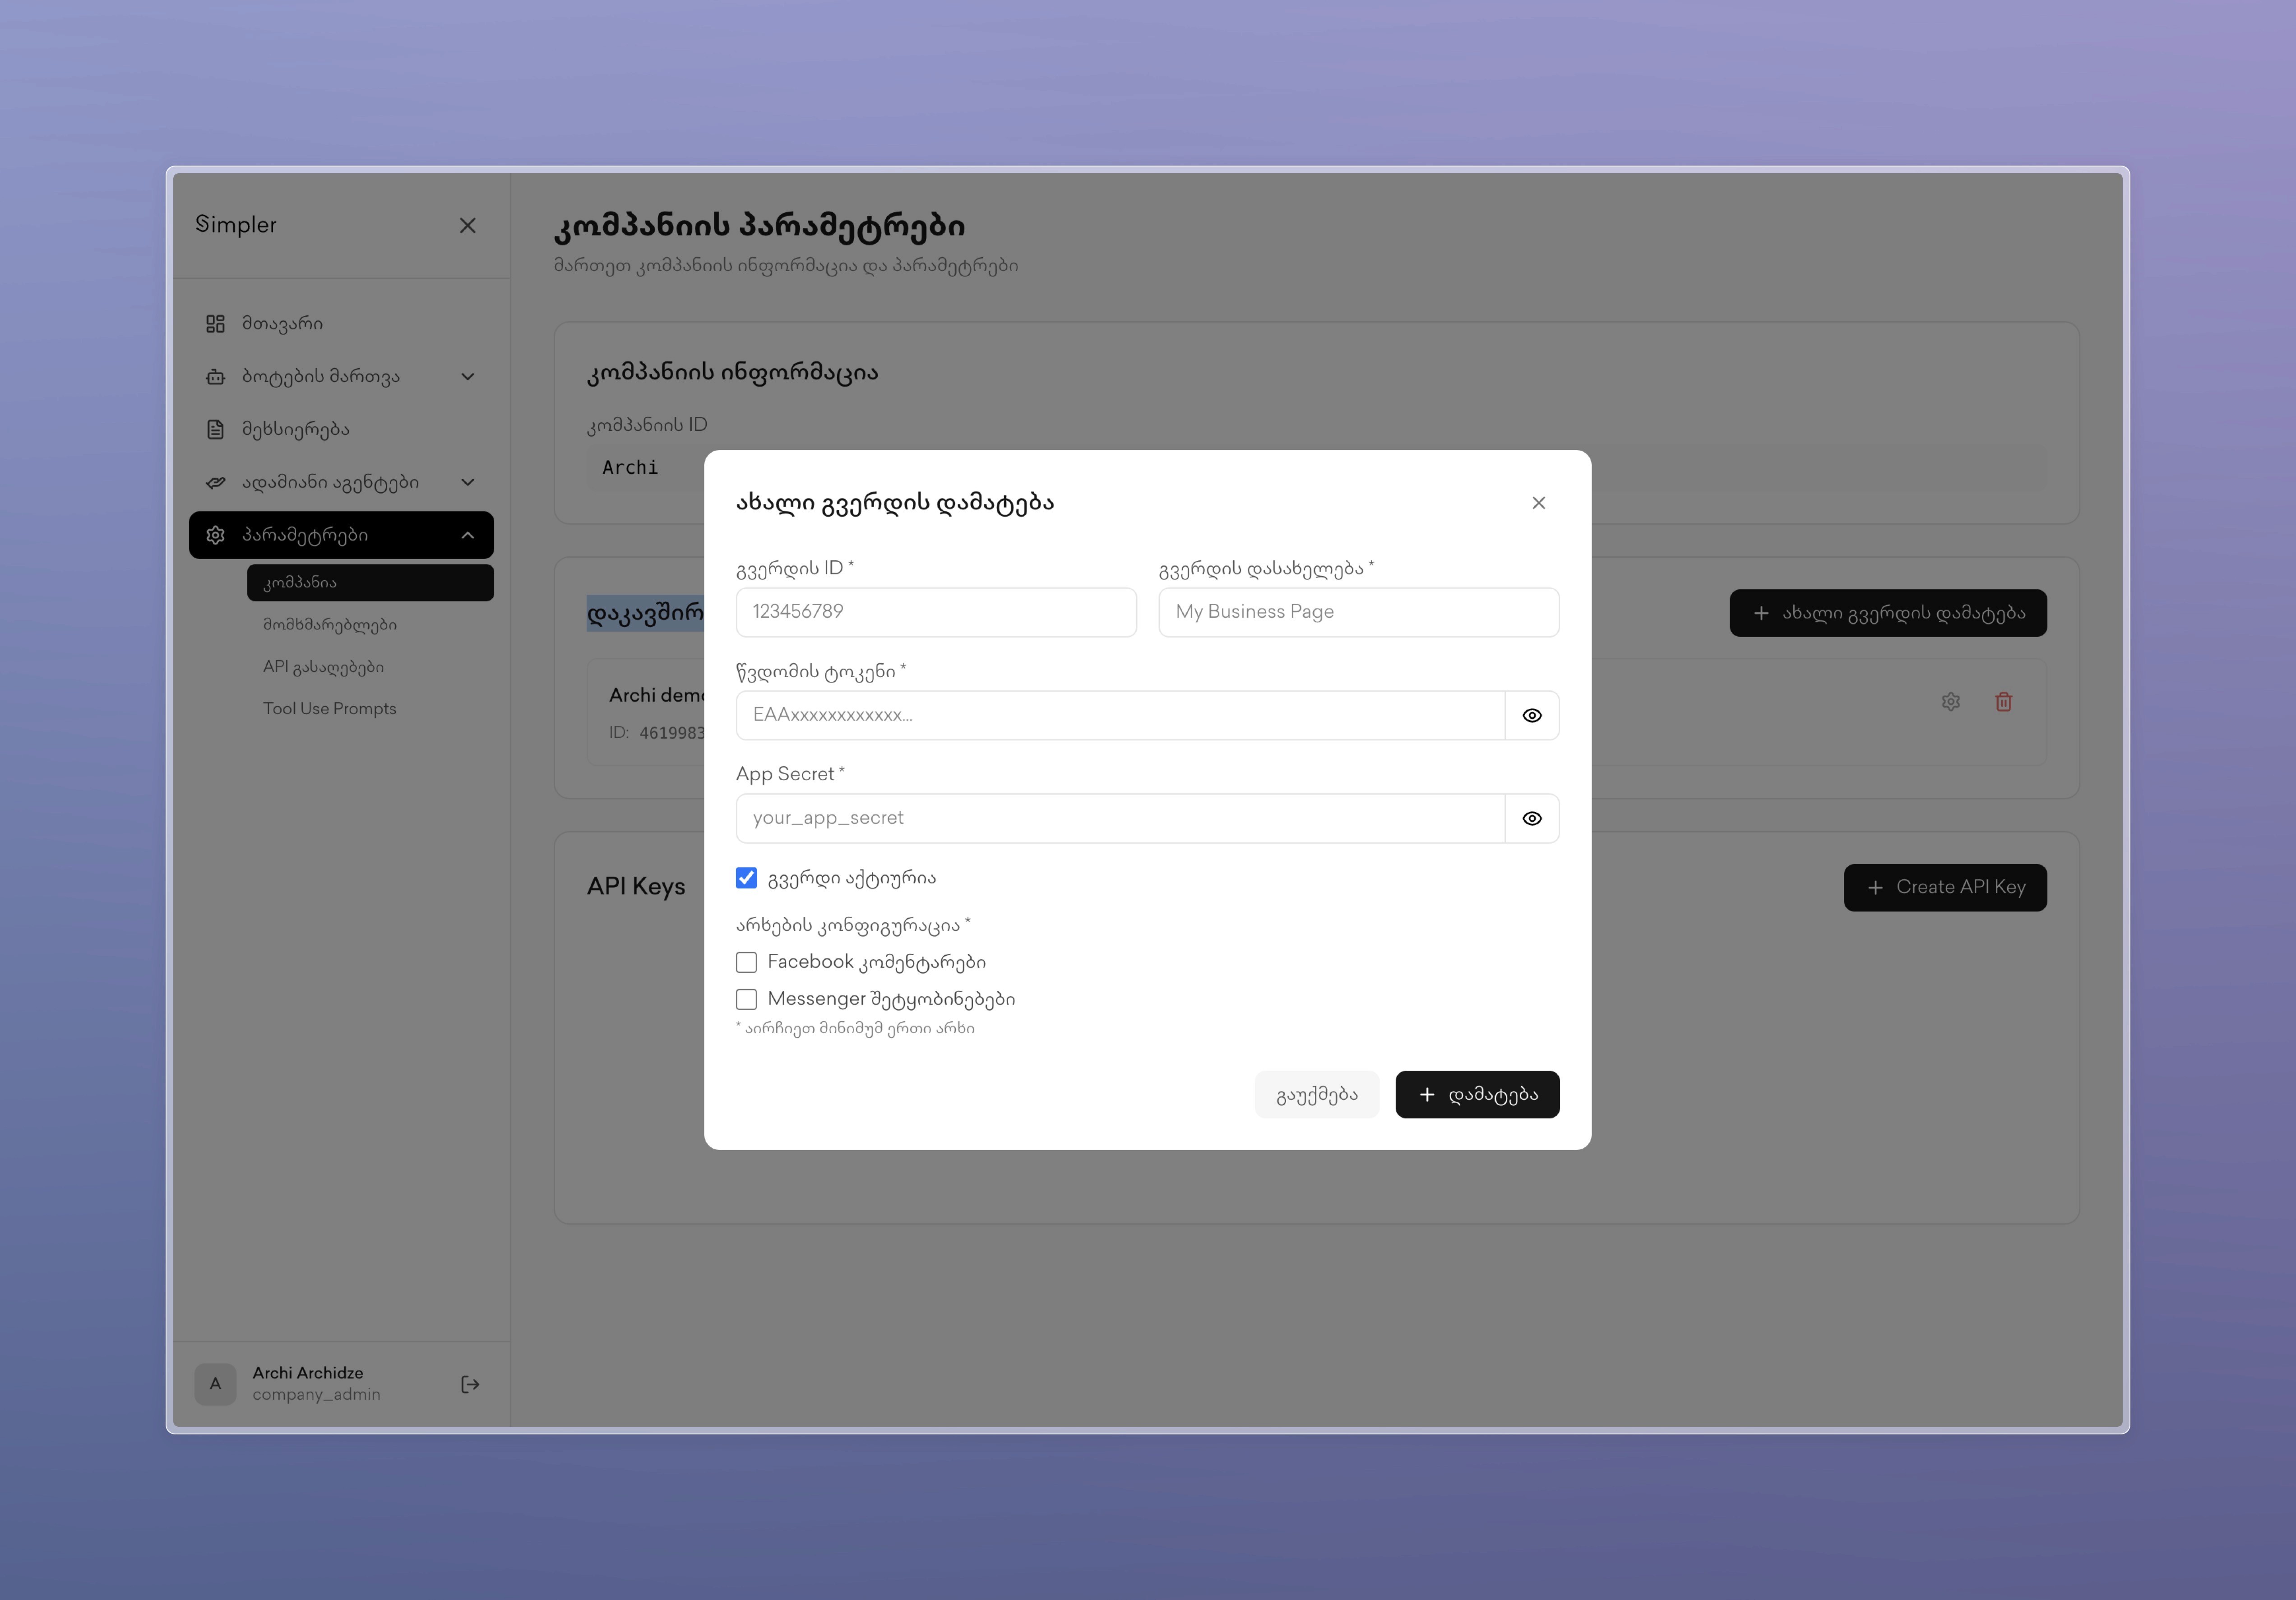Open the API გასაღებები submenu item
The image size is (2296, 1600).
[x=323, y=667]
